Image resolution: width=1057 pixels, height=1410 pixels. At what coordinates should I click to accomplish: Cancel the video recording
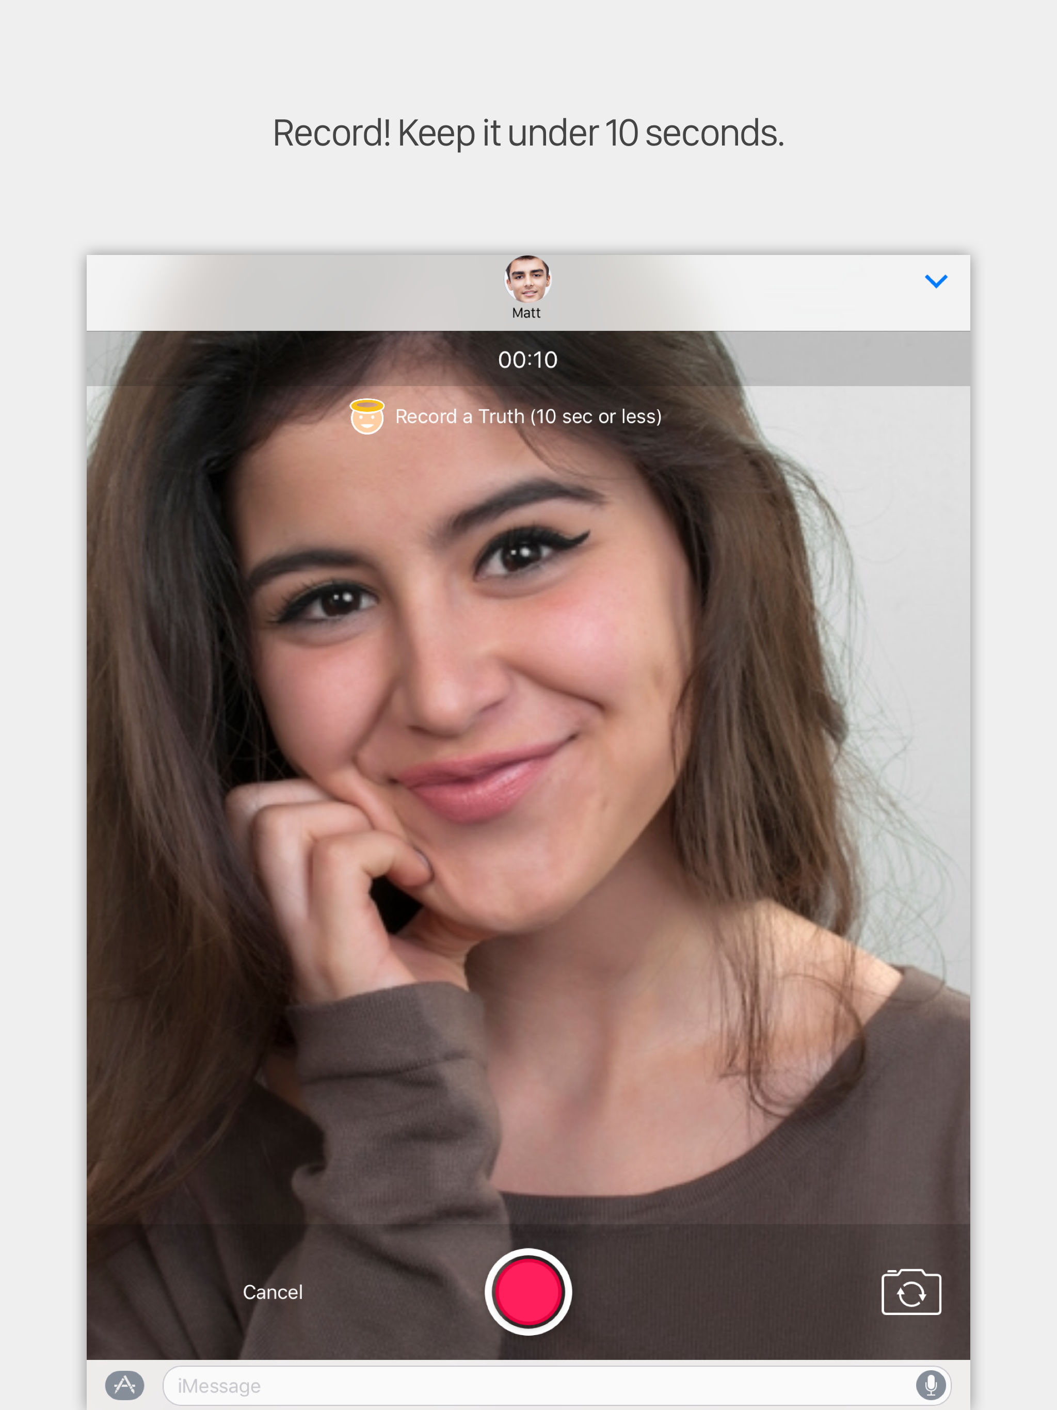pyautogui.click(x=272, y=1292)
